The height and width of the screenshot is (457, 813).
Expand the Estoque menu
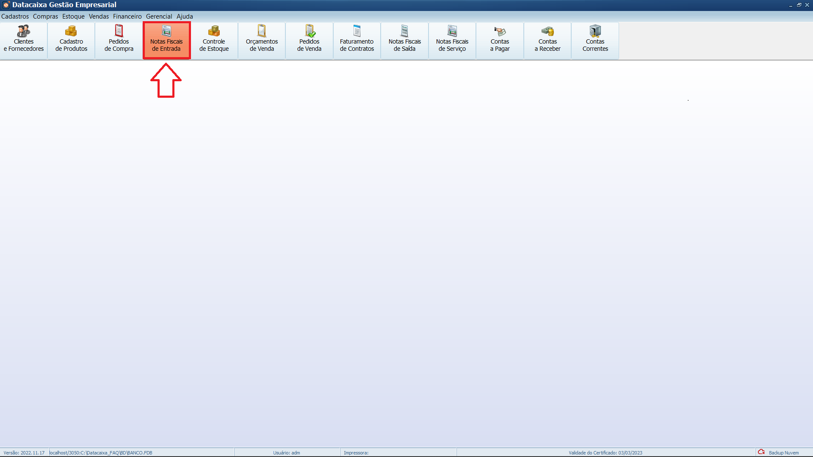coord(73,17)
